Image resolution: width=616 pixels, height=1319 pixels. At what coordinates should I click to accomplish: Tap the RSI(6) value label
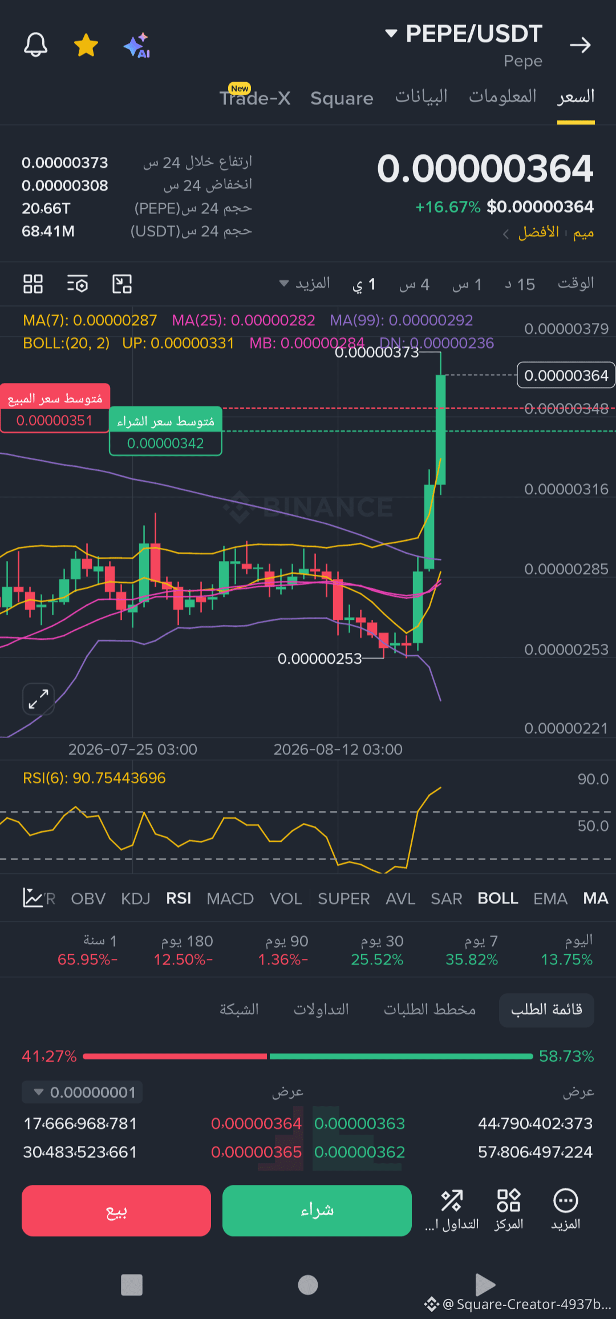pos(94,778)
